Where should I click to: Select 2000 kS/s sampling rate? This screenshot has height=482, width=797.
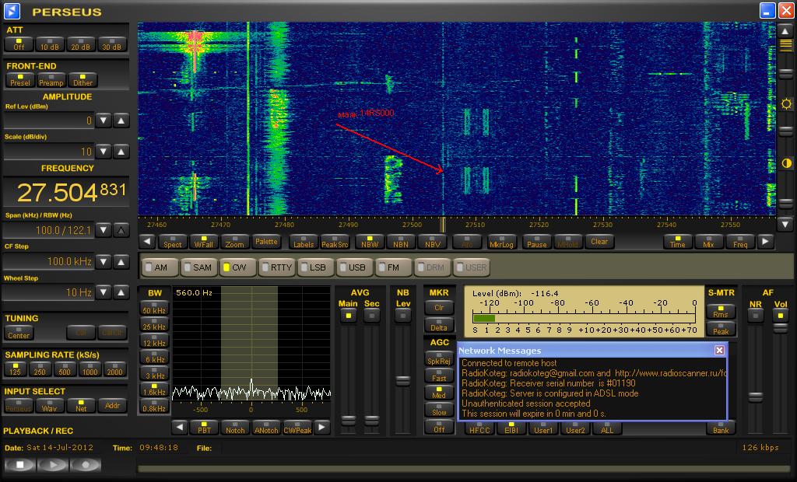tap(115, 369)
